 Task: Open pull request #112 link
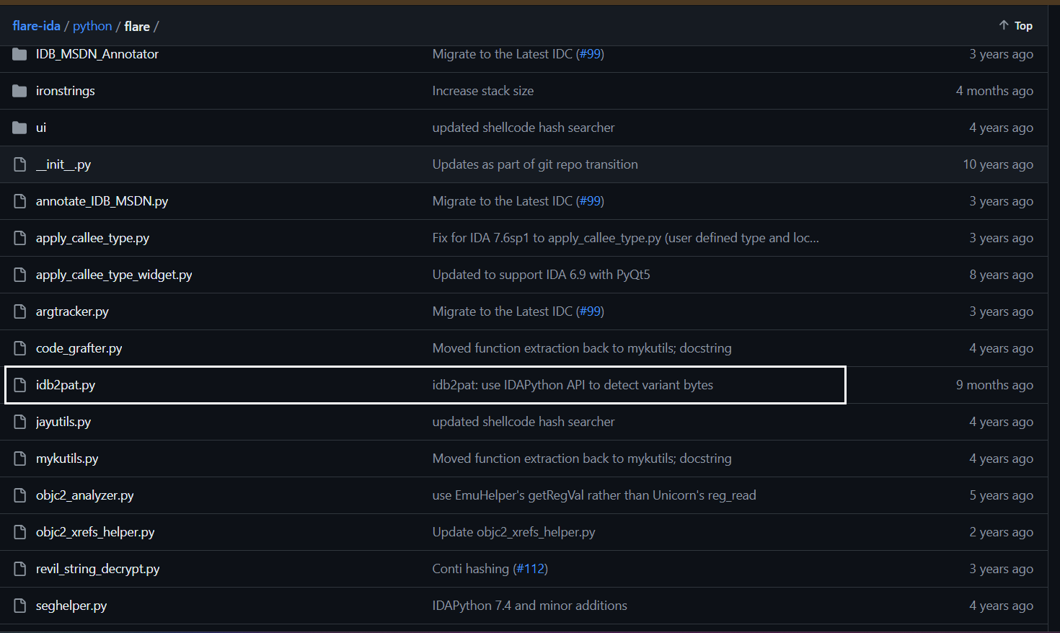[x=530, y=569]
